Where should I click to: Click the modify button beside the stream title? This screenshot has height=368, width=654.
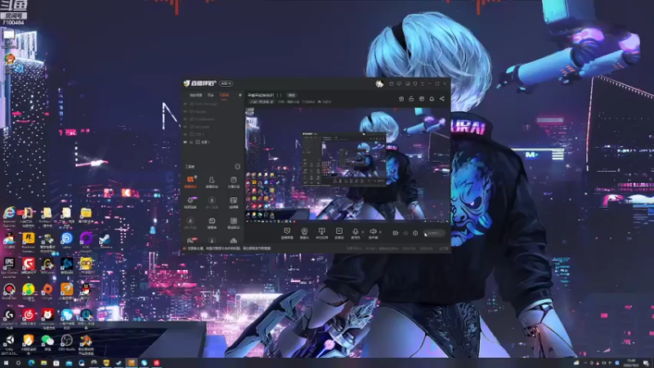292,95
